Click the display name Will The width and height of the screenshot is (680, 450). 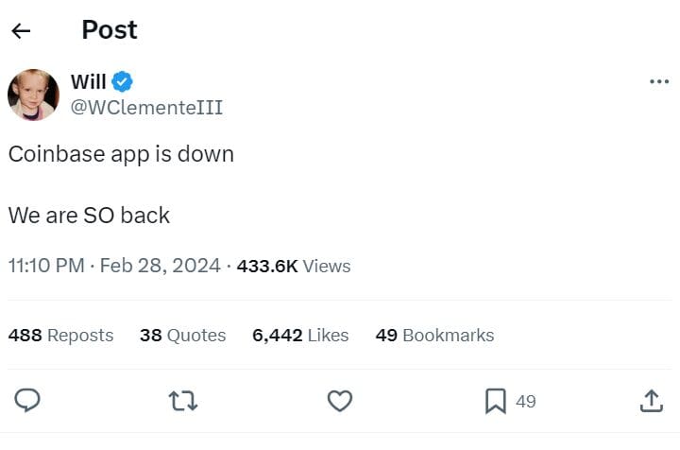click(x=89, y=82)
